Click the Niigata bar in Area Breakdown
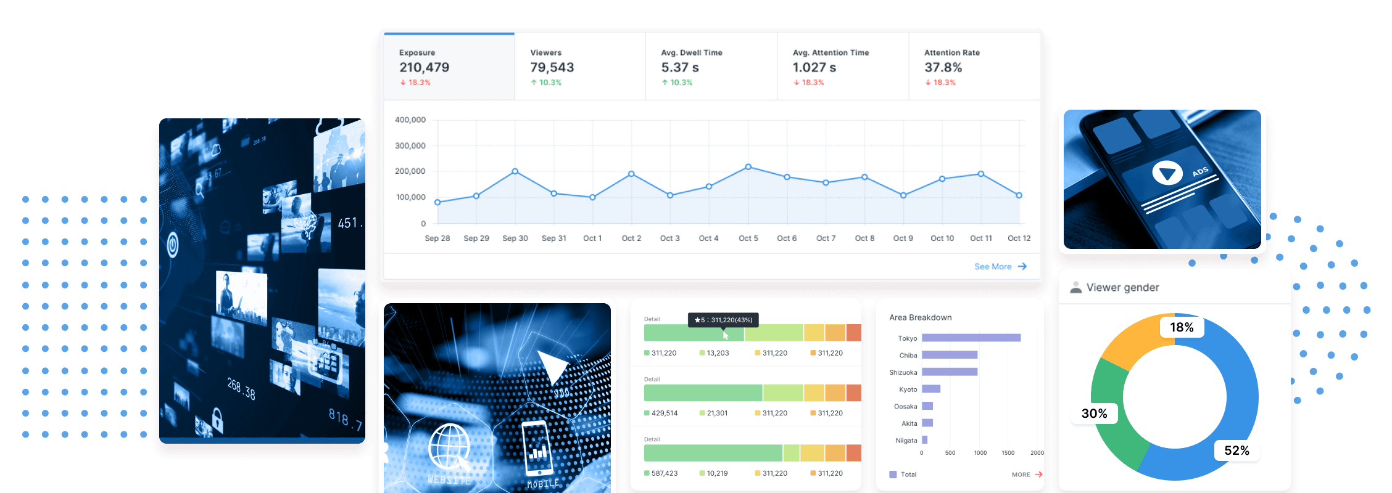Image resolution: width=1392 pixels, height=493 pixels. [925, 440]
